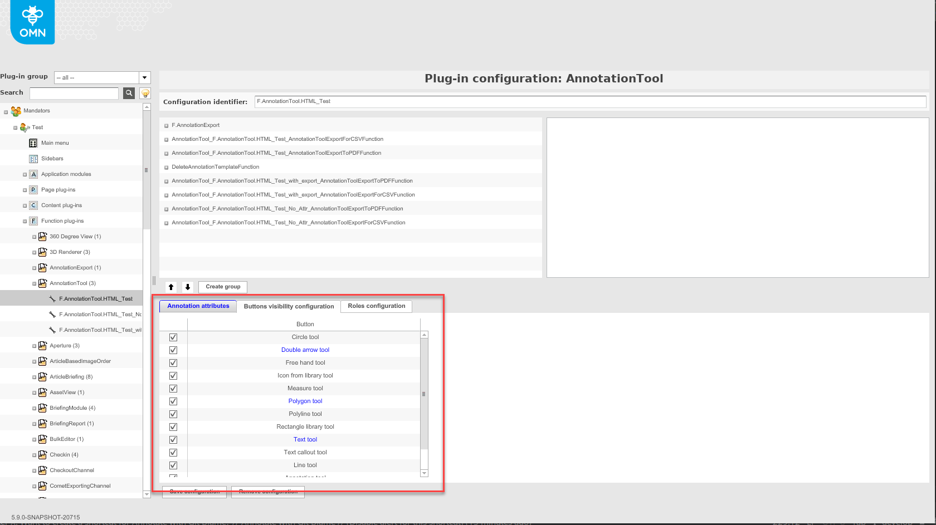Uncheck the Text callout tool checkbox
The height and width of the screenshot is (525, 936).
coord(173,452)
